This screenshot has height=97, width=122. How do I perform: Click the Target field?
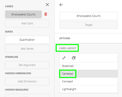point(89,25)
